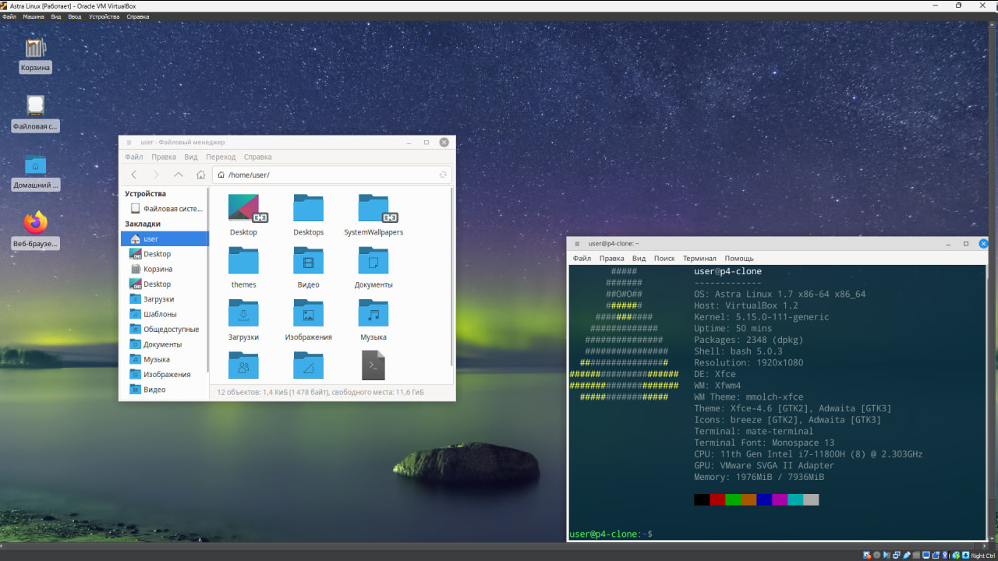Click the hard disk indicator in VirtualBox status bar
This screenshot has height=561, width=998.
tap(867, 556)
